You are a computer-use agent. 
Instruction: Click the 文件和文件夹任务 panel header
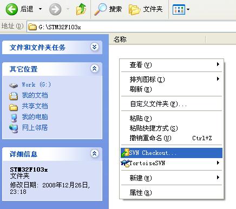(52, 47)
